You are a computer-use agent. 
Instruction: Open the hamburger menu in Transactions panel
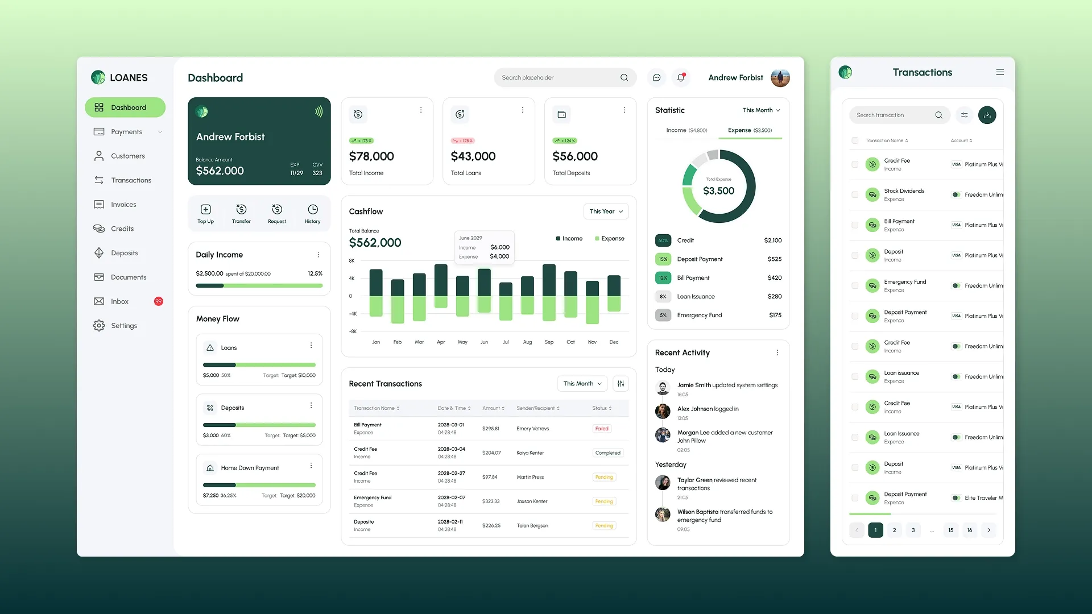click(x=1000, y=72)
